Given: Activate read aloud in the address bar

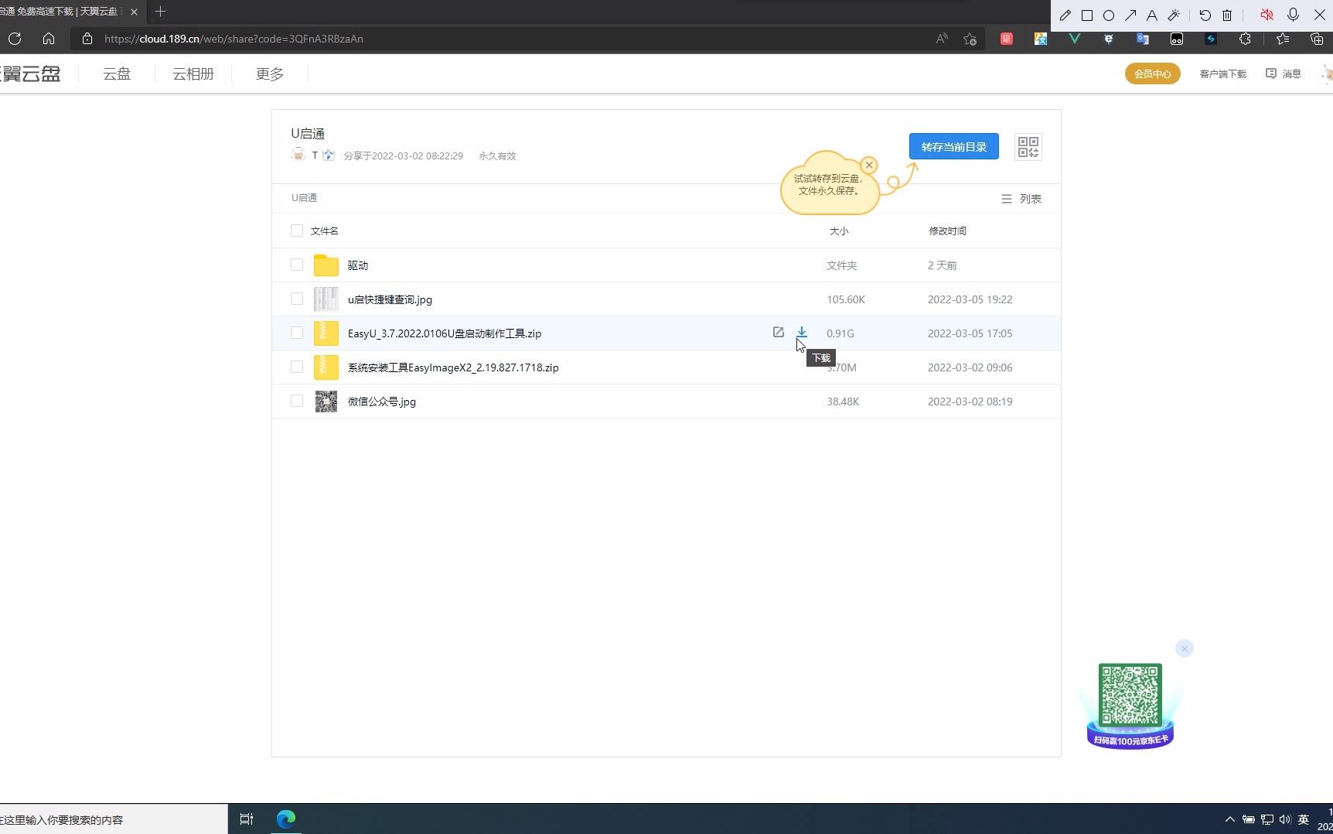Looking at the screenshot, I should click(942, 39).
